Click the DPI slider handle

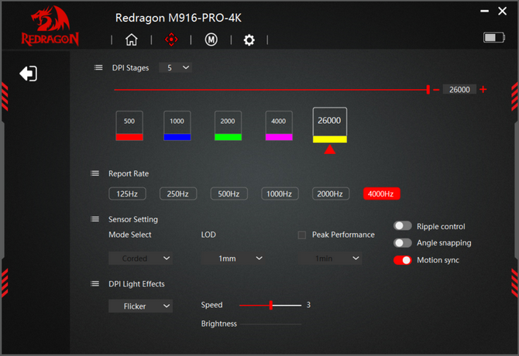(x=428, y=90)
